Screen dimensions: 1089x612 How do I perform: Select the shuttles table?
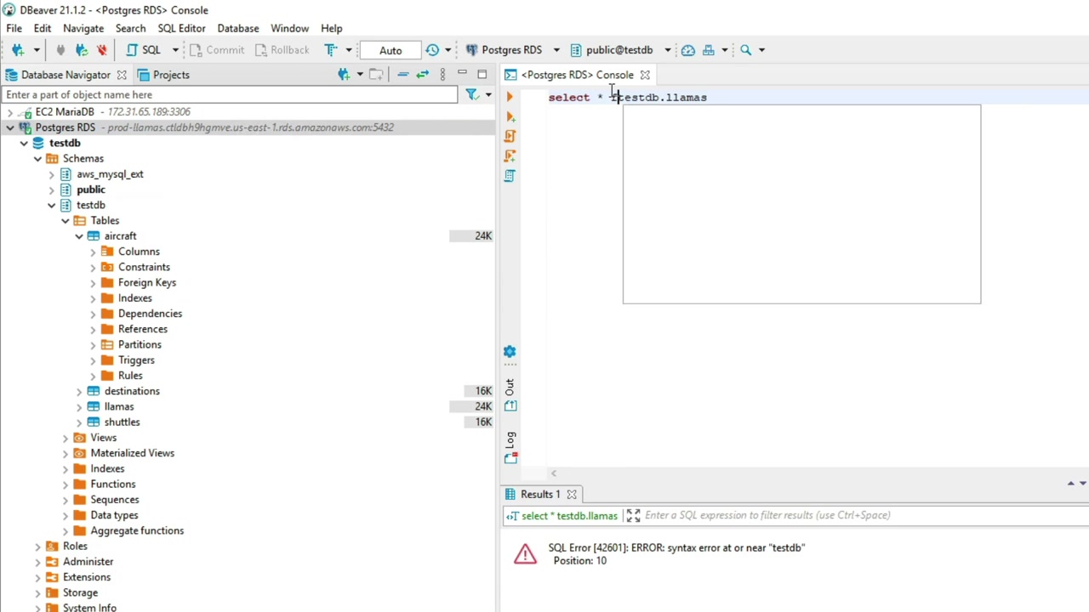coord(122,422)
